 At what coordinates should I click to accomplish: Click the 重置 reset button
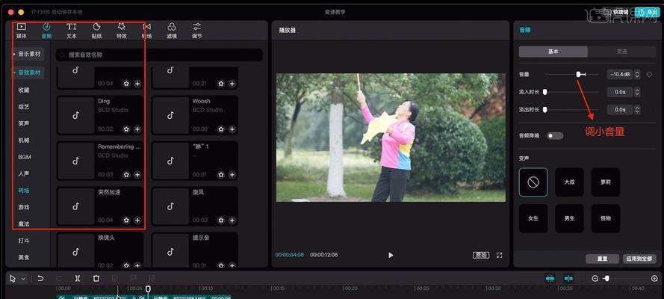(602, 259)
